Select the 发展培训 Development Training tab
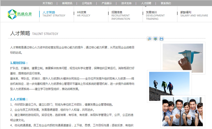 pos(155,15)
